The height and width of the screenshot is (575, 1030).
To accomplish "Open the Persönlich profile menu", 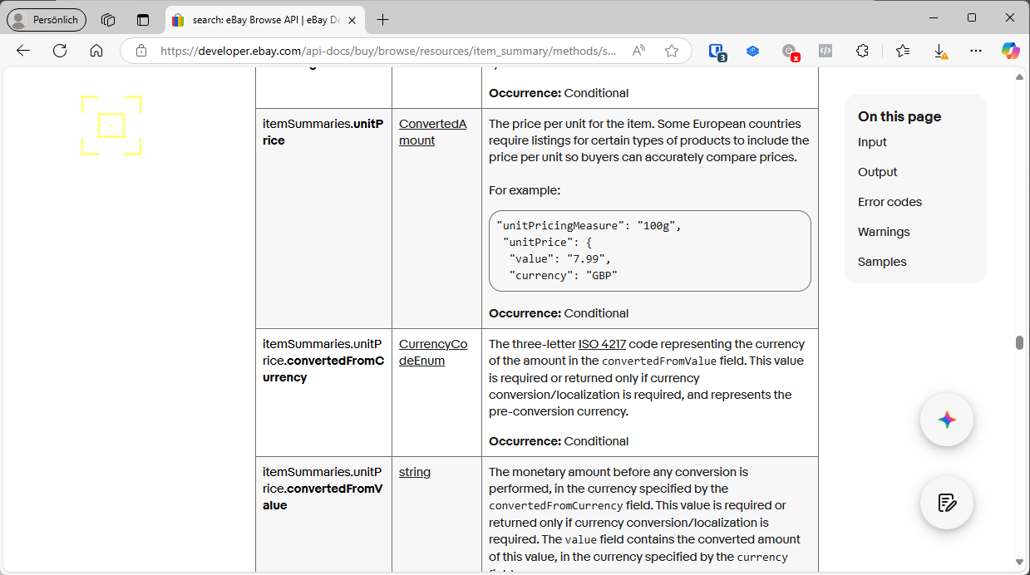I will click(47, 19).
